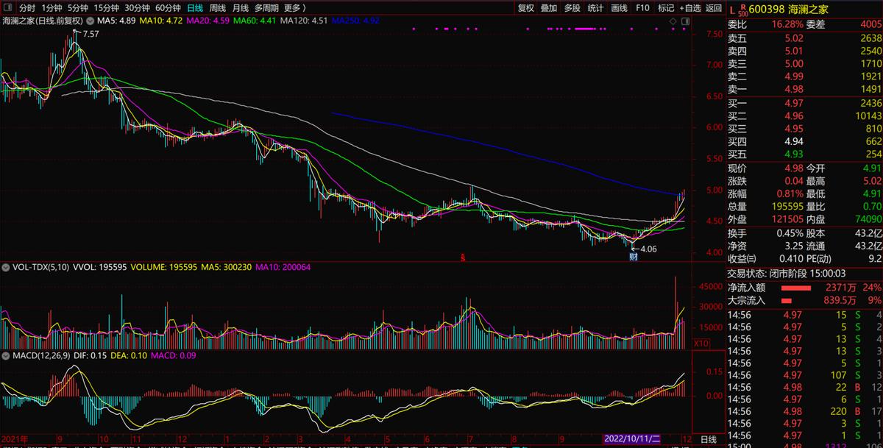The image size is (883, 448).
Task: Select the tick trade with volume 107
Action: point(804,374)
